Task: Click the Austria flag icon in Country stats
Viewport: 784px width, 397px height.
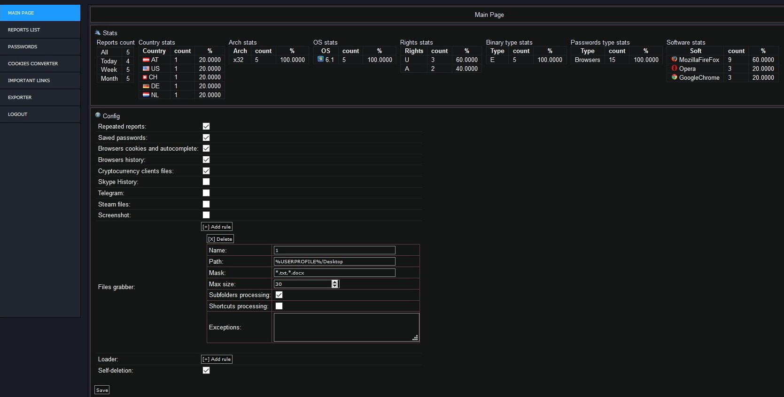Action: (146, 60)
